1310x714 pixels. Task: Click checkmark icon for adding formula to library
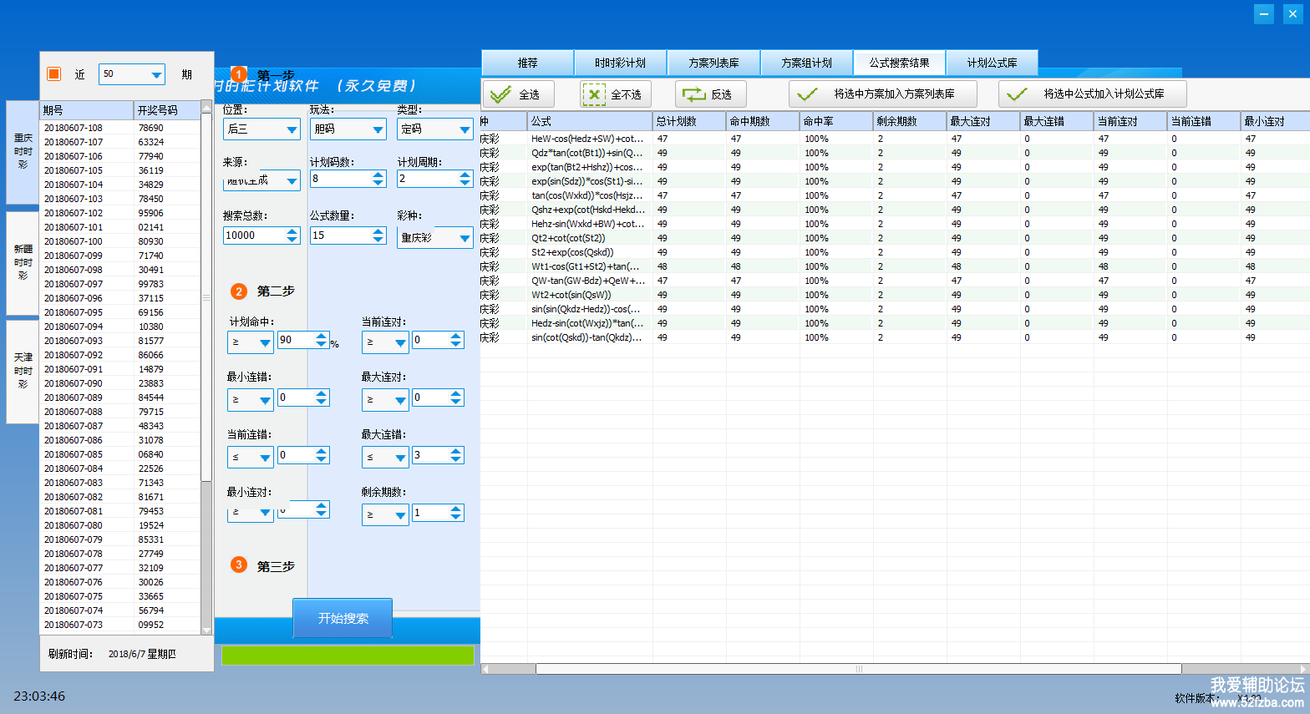click(1017, 94)
